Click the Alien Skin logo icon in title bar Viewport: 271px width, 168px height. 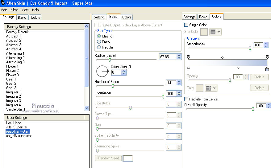pyautogui.click(x=2, y=3)
